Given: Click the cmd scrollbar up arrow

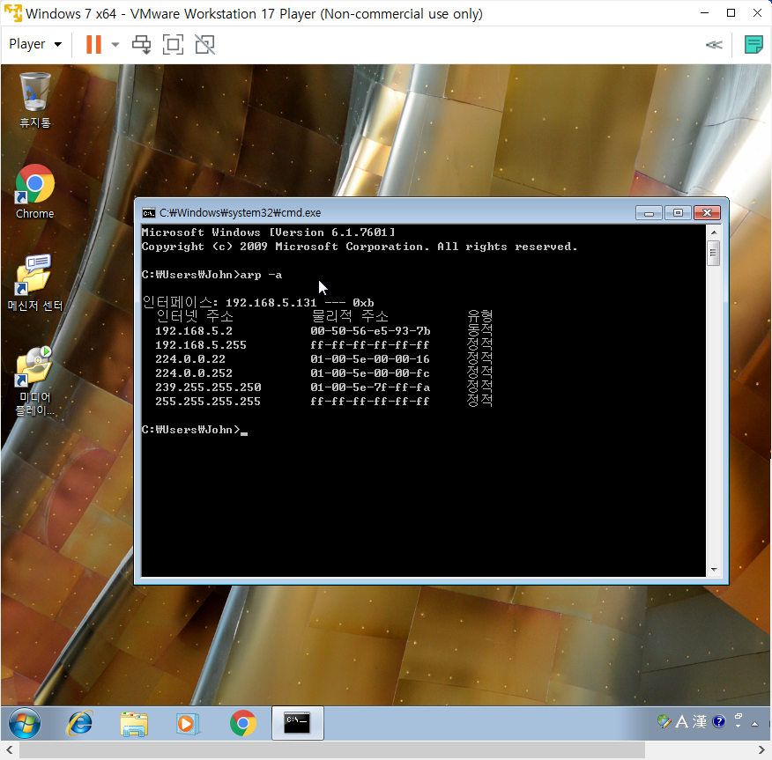Looking at the screenshot, I should [x=714, y=232].
